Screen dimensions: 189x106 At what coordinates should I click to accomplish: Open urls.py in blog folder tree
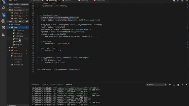click(x=18, y=39)
